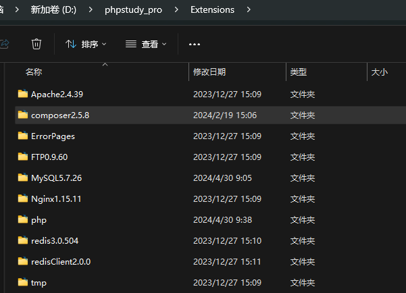Click the FTP0.9.60 folder icon

tap(23, 157)
